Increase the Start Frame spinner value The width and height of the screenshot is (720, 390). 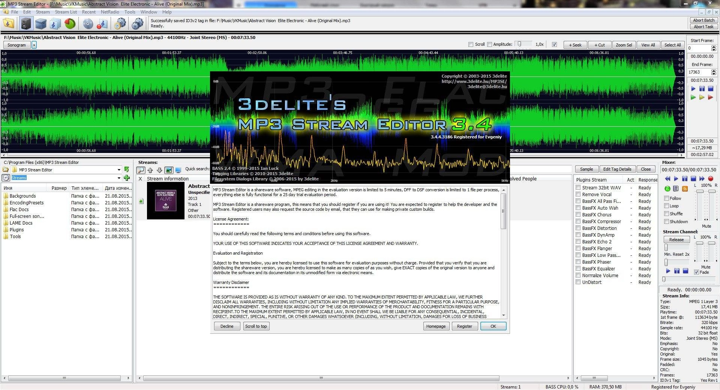tap(714, 46)
